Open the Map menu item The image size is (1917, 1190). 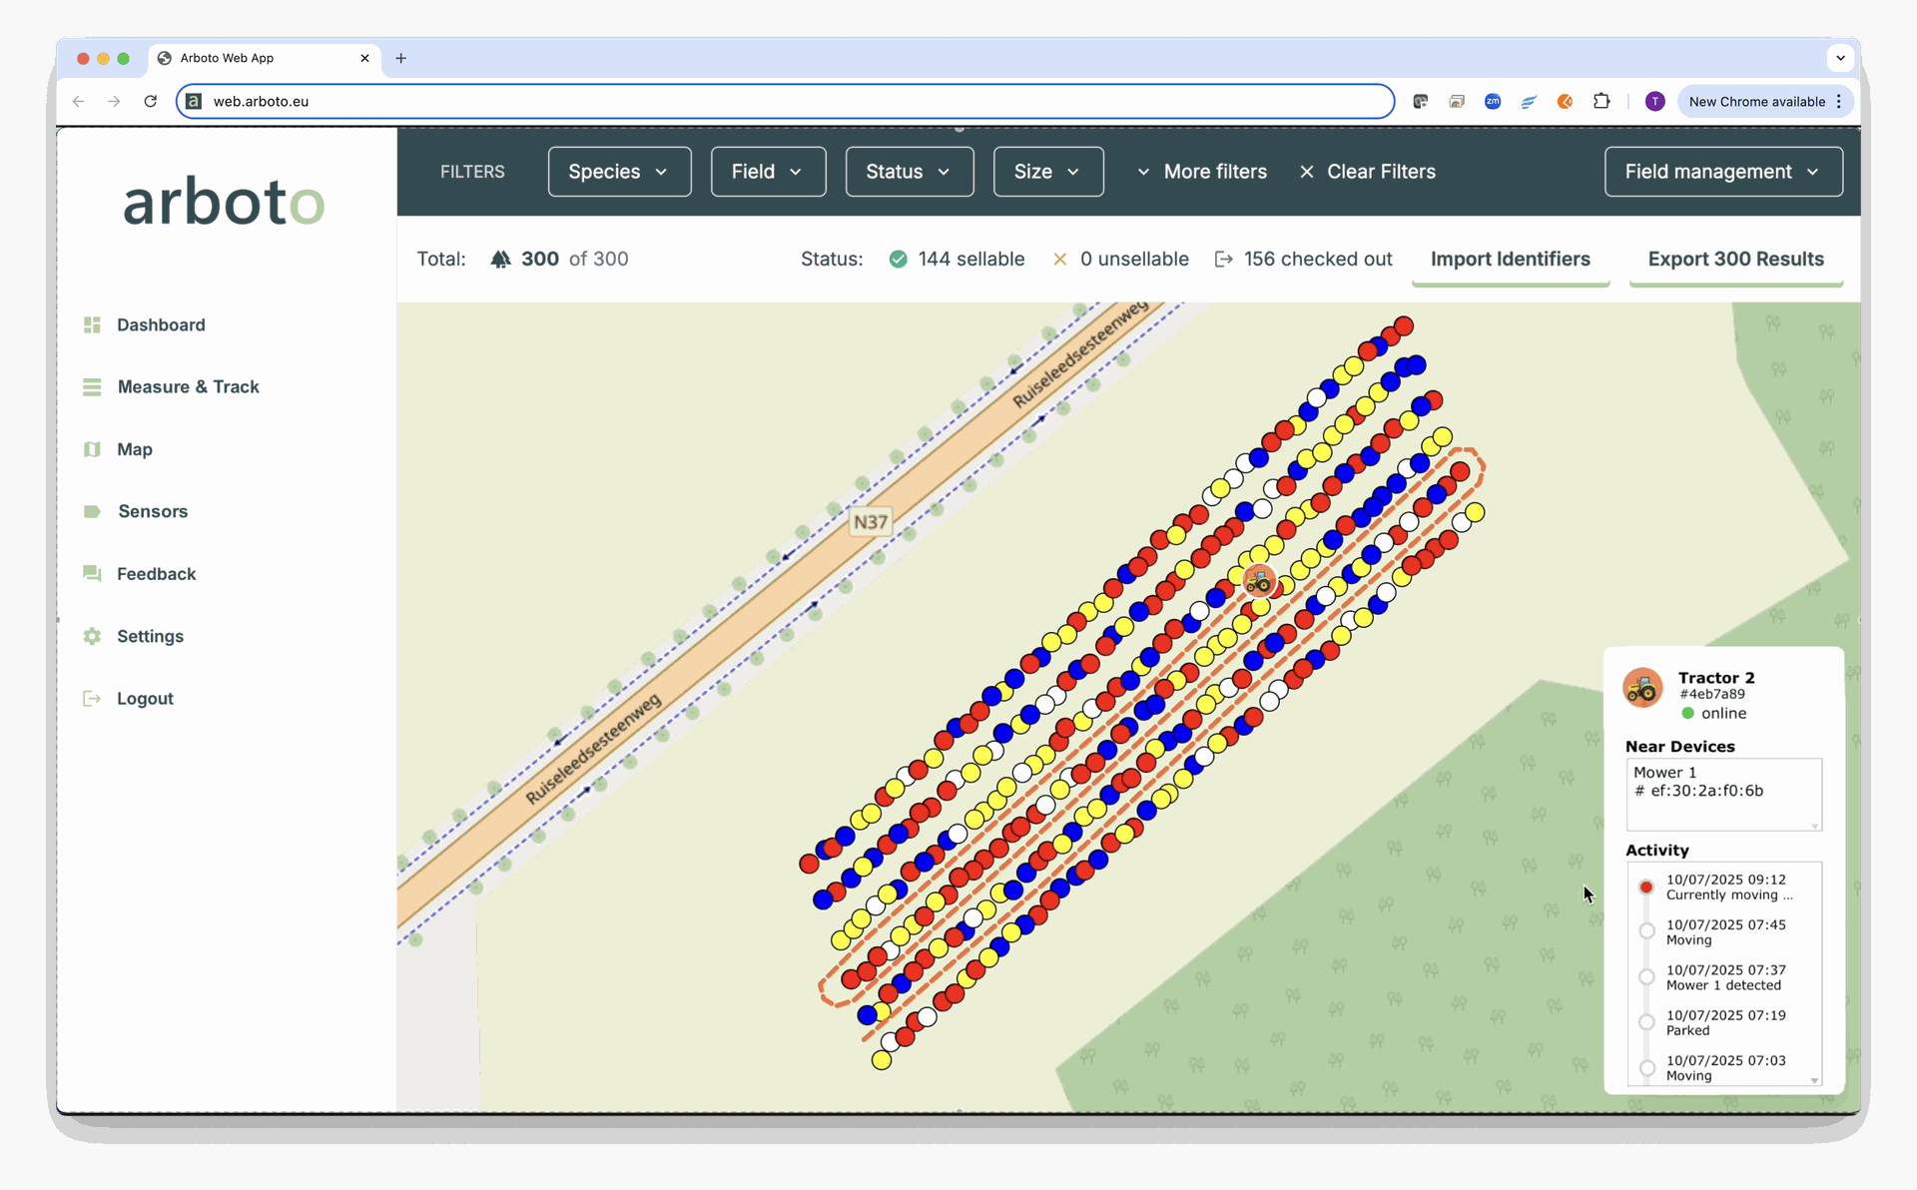[x=134, y=449]
